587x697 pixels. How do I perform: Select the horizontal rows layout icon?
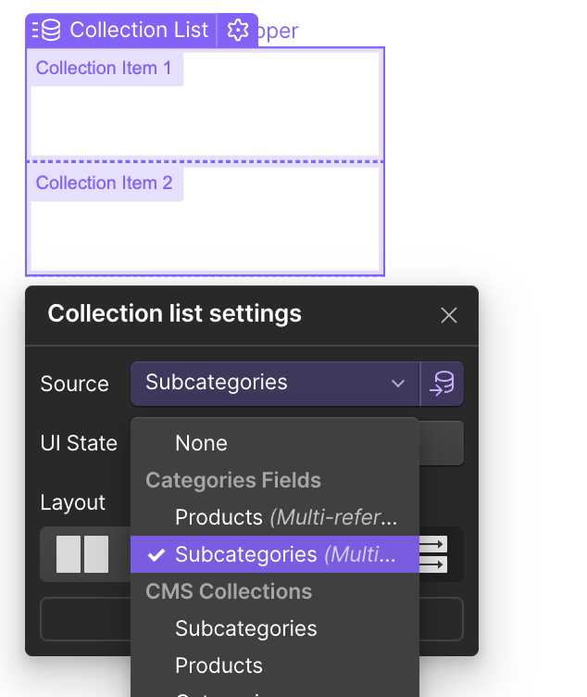point(433,554)
